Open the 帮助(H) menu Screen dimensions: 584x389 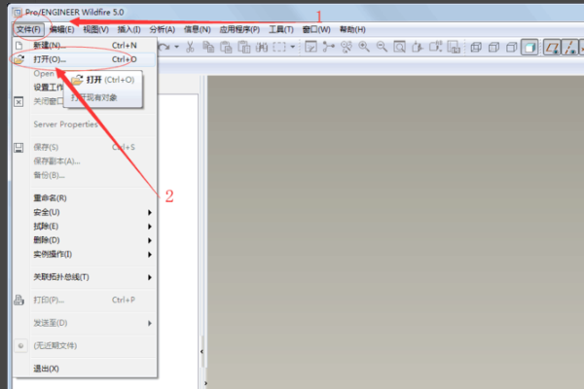point(351,29)
